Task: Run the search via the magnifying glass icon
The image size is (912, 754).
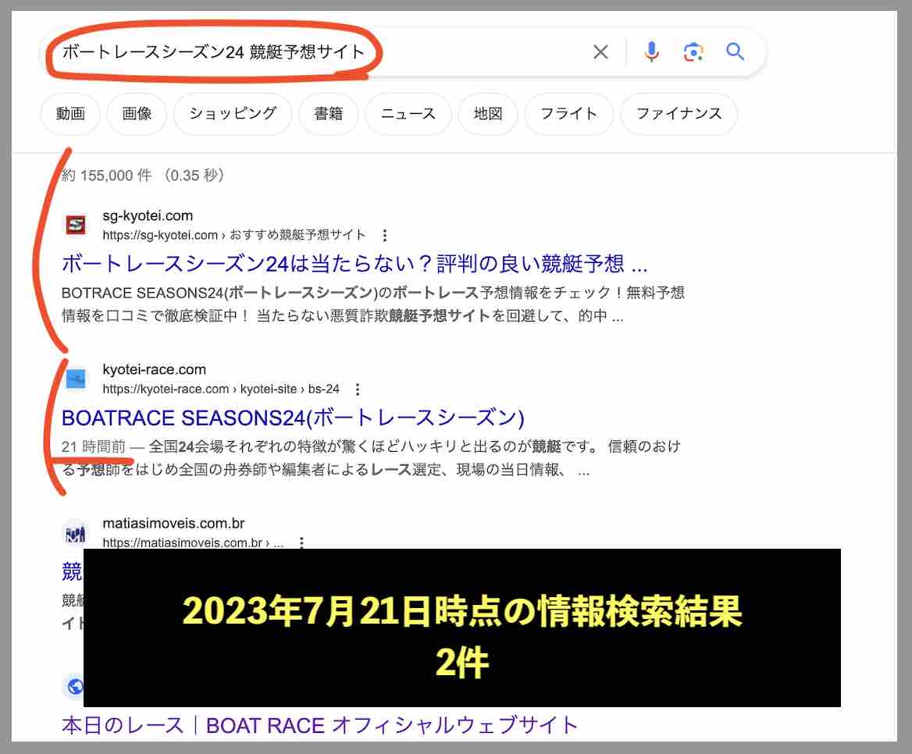Action: pos(734,52)
